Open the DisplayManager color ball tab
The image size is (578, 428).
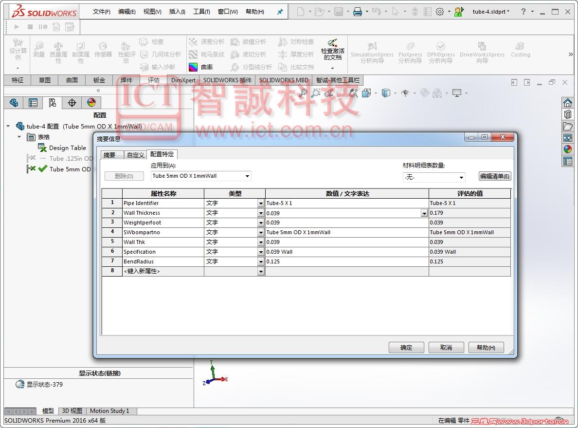point(91,103)
